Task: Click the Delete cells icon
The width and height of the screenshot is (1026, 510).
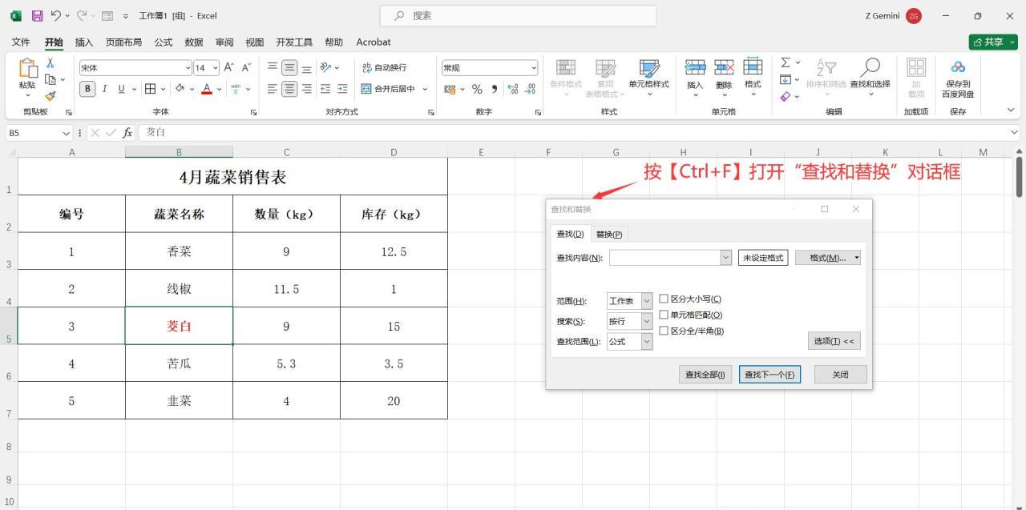Action: click(x=724, y=68)
